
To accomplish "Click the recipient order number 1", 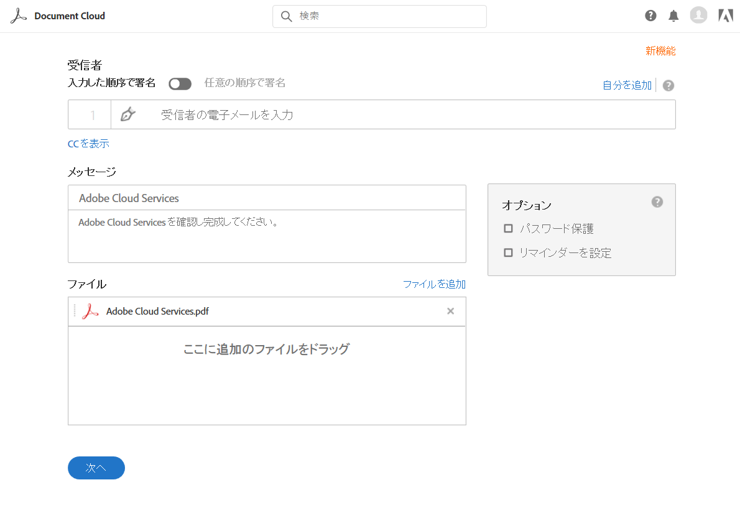I will click(x=93, y=115).
